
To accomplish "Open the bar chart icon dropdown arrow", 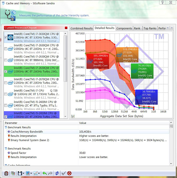I will click(x=31, y=174).
